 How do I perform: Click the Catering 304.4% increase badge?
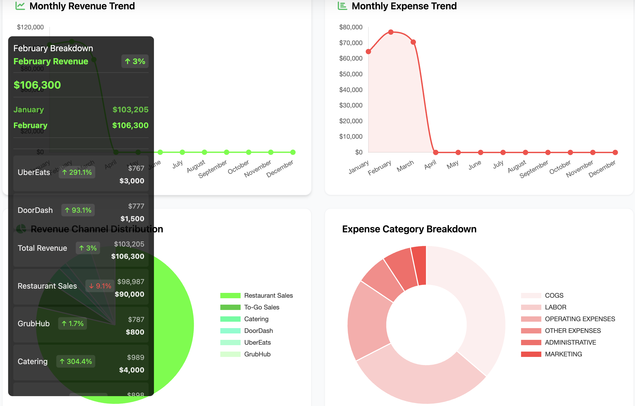click(x=76, y=361)
